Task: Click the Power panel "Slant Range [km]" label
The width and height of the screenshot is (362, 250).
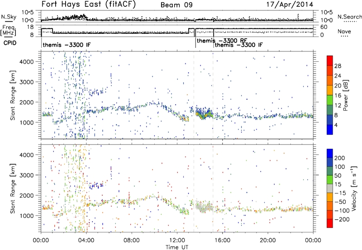Action: click(x=13, y=95)
